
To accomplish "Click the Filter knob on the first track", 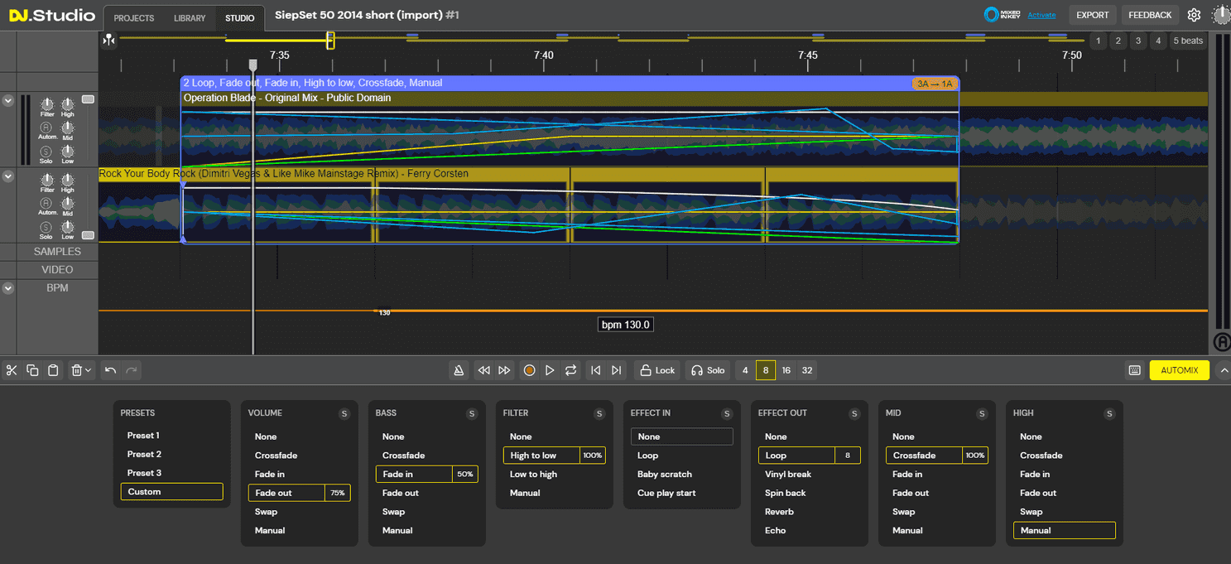I will pyautogui.click(x=47, y=104).
